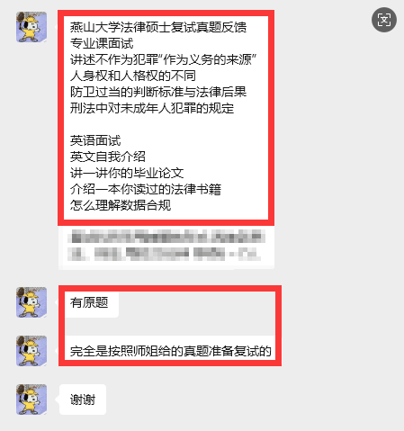Screen dimensions: 404x431
Task: Click the 刑法中对未成年人犯罪的规定 line
Action: point(152,108)
